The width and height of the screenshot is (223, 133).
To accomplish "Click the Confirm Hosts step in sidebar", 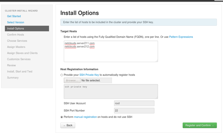I will (x=15, y=35).
